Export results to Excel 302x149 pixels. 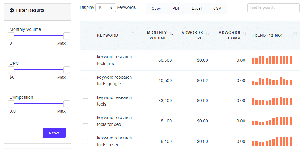tap(197, 9)
